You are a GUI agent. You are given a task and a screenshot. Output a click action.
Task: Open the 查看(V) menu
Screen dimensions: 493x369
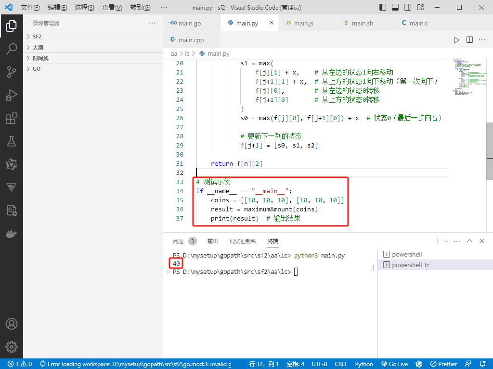(x=112, y=7)
